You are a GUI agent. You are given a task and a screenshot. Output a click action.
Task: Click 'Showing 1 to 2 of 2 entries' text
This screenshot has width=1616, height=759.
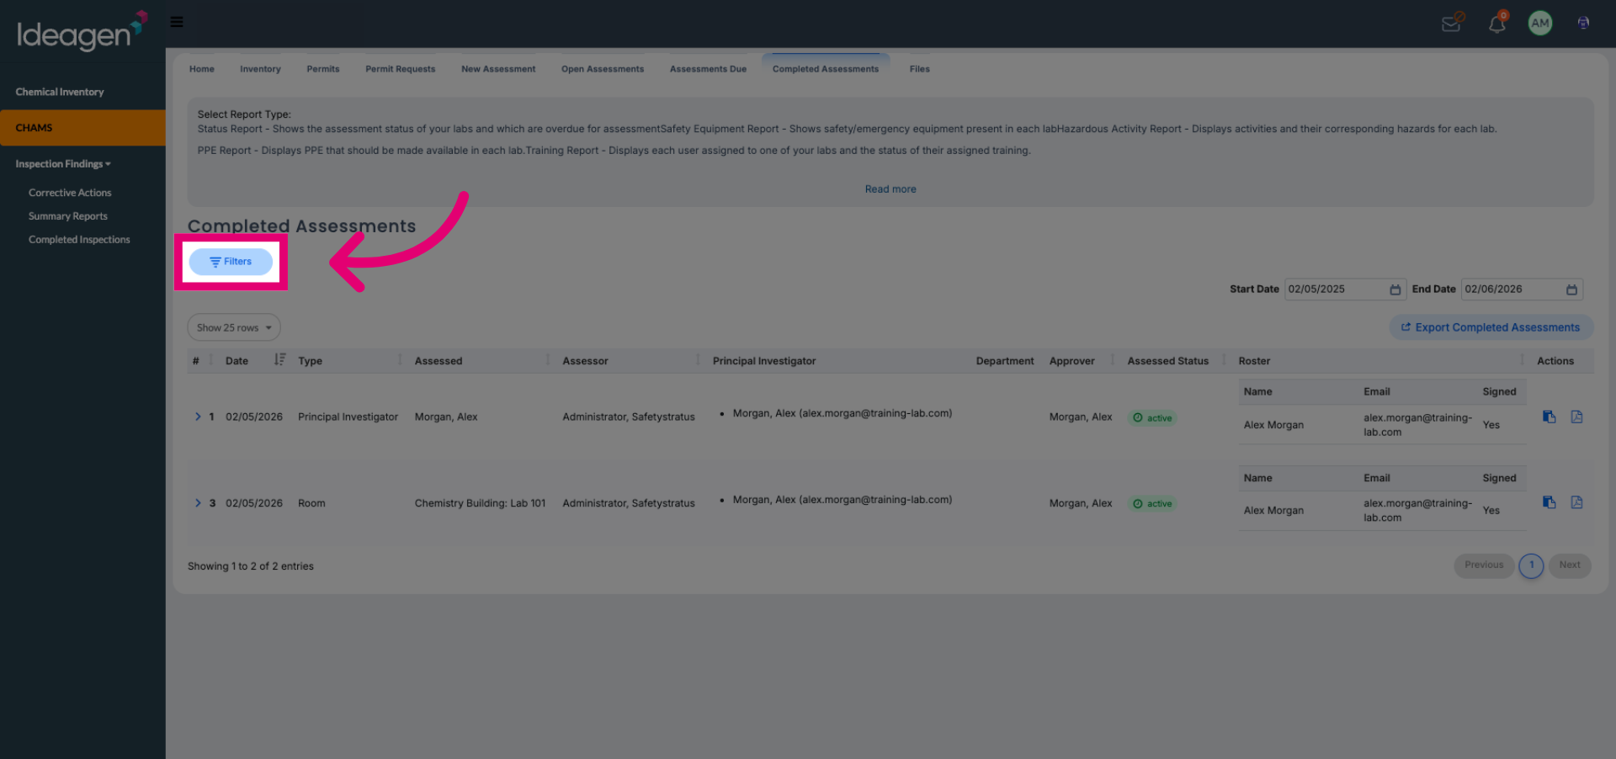(x=251, y=566)
